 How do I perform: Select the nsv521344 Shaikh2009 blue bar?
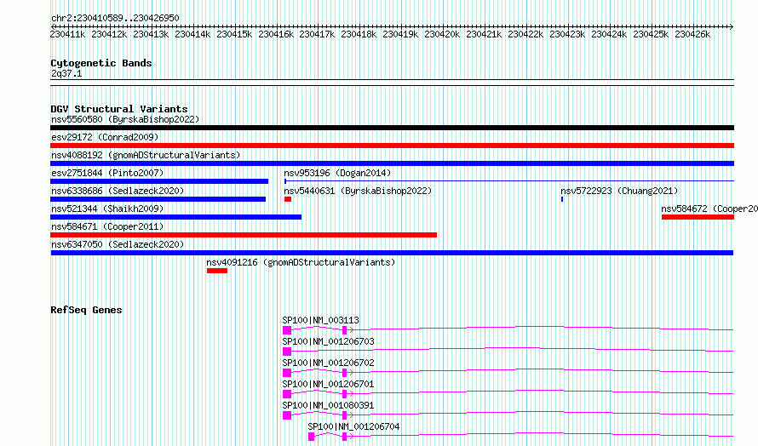[176, 217]
